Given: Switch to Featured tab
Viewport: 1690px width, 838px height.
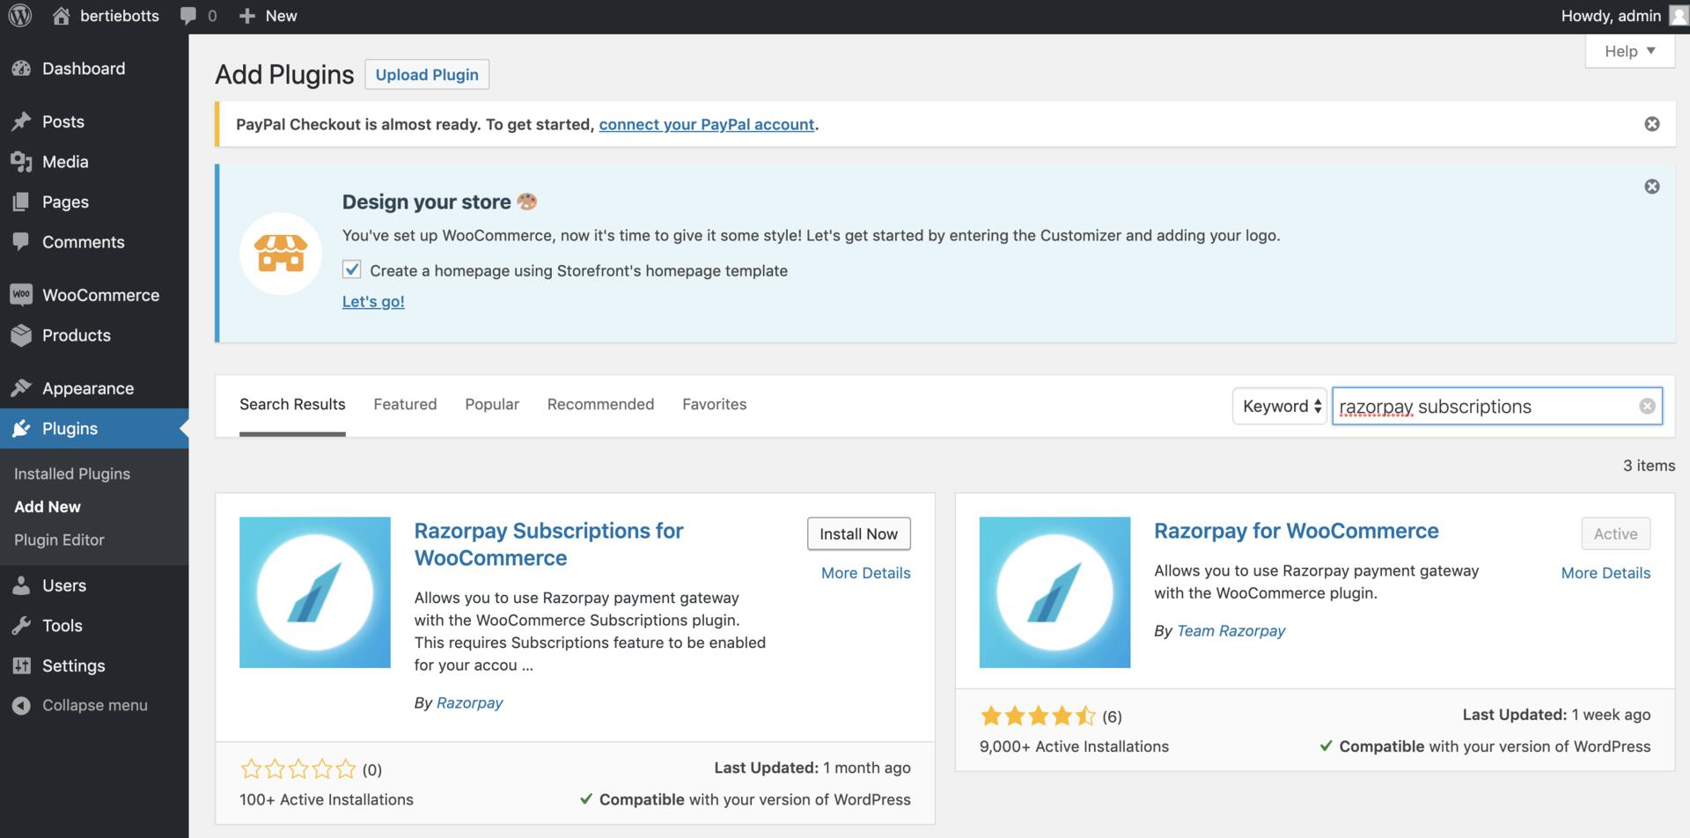Looking at the screenshot, I should (x=405, y=404).
